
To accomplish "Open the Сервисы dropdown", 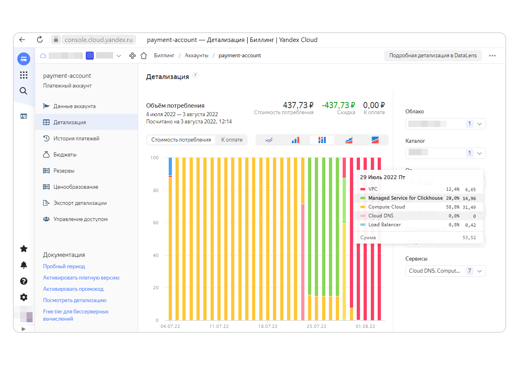I will [445, 271].
